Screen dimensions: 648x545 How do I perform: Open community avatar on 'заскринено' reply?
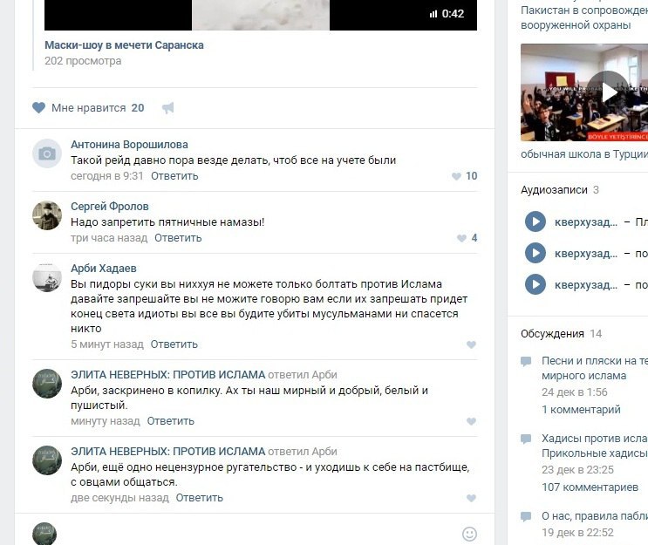[x=47, y=384]
